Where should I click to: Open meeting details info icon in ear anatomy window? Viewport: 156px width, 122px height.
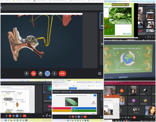click(100, 74)
